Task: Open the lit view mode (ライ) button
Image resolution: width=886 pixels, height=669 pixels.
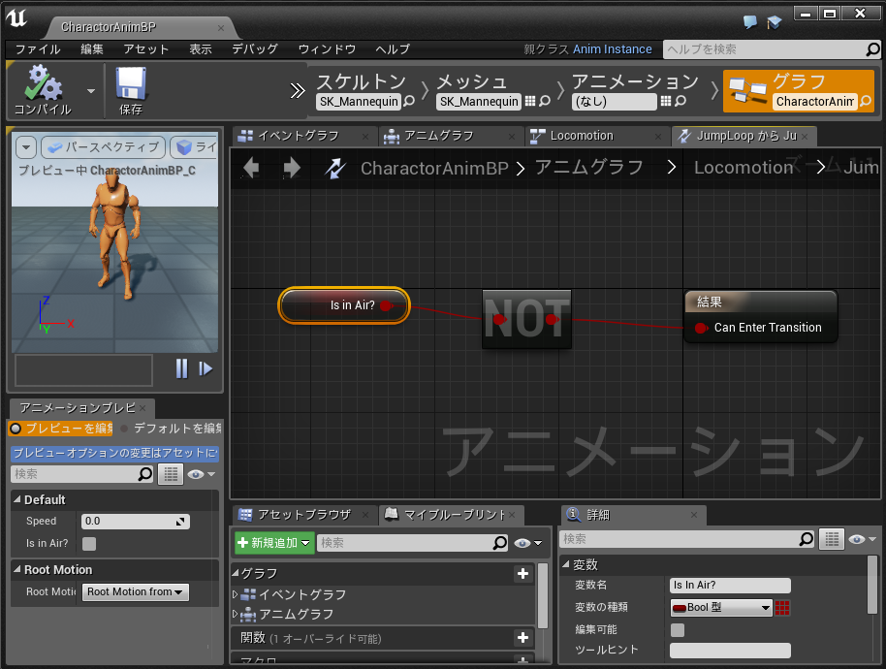Action: (194, 147)
